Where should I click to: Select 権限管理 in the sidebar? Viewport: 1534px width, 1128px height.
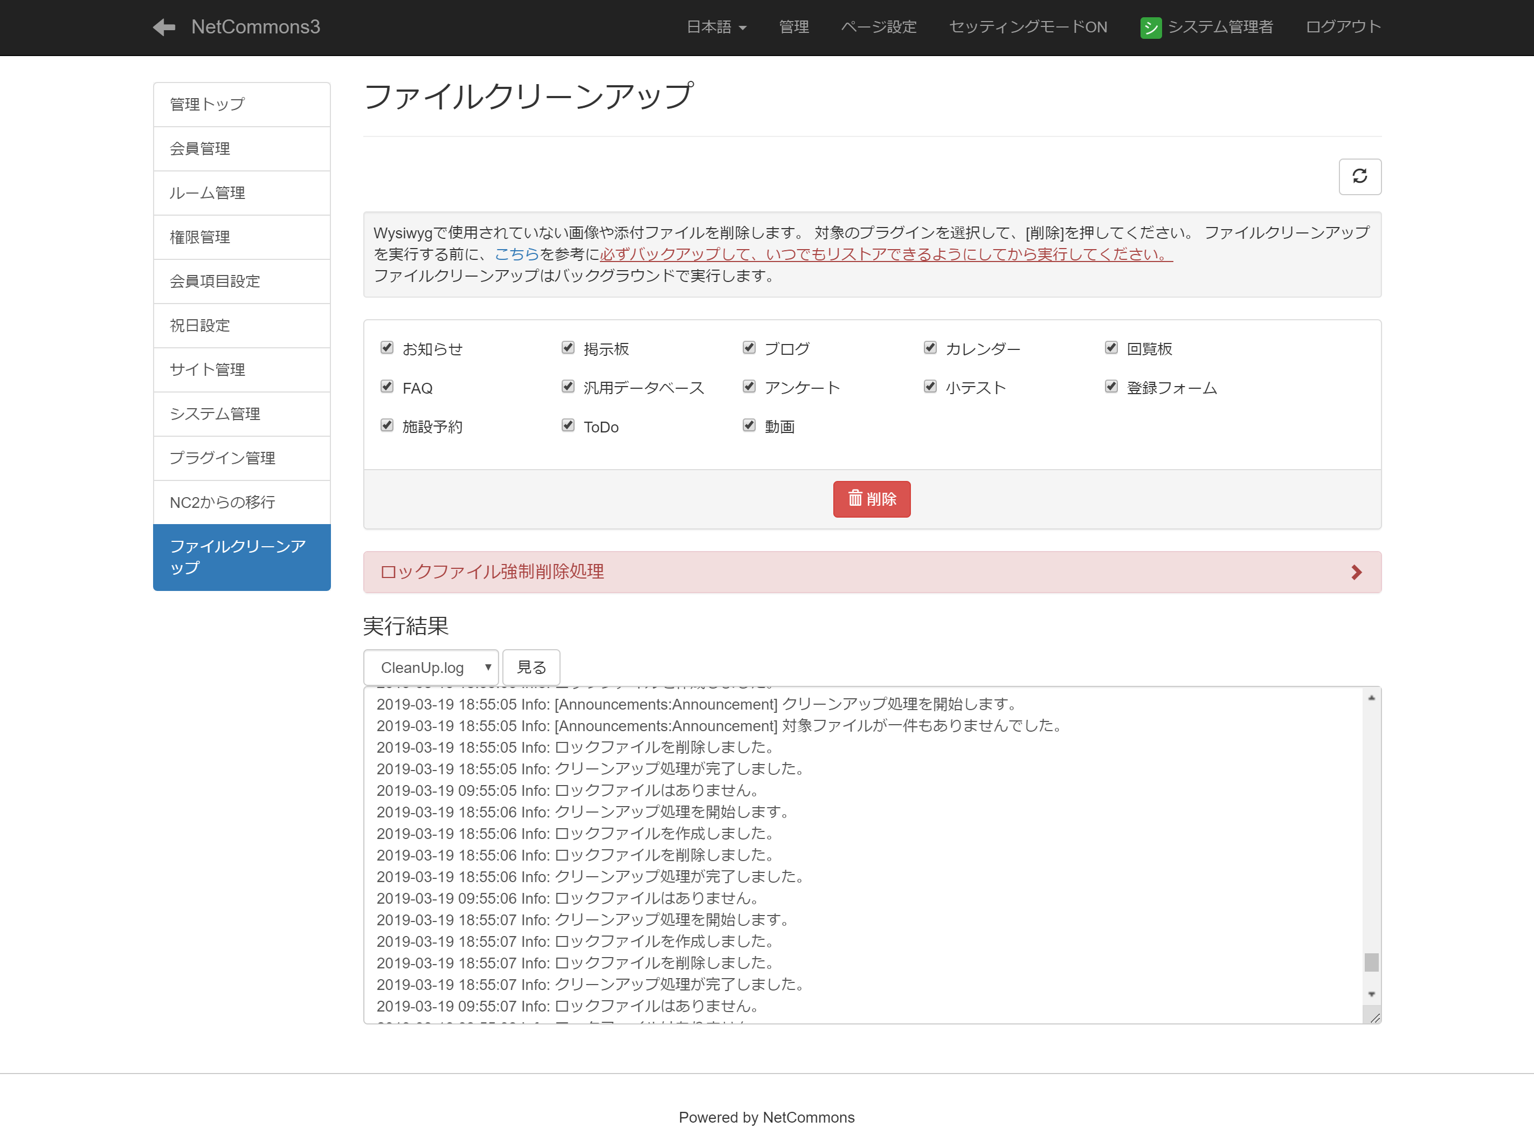(241, 237)
